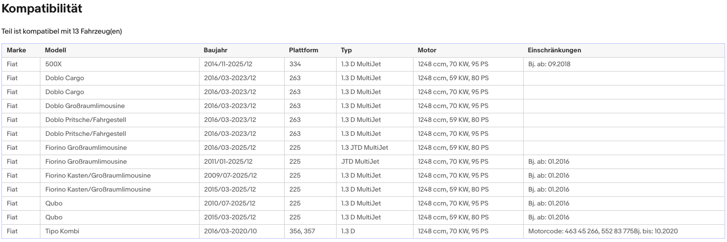This screenshot has height=242, width=727.
Task: Click the 356, 357 platform cell
Action: pyautogui.click(x=310, y=231)
